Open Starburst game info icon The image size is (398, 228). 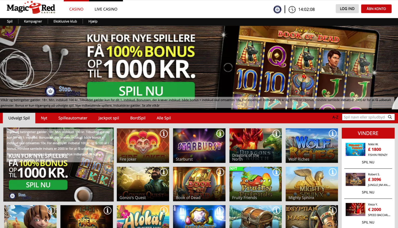pos(220,134)
